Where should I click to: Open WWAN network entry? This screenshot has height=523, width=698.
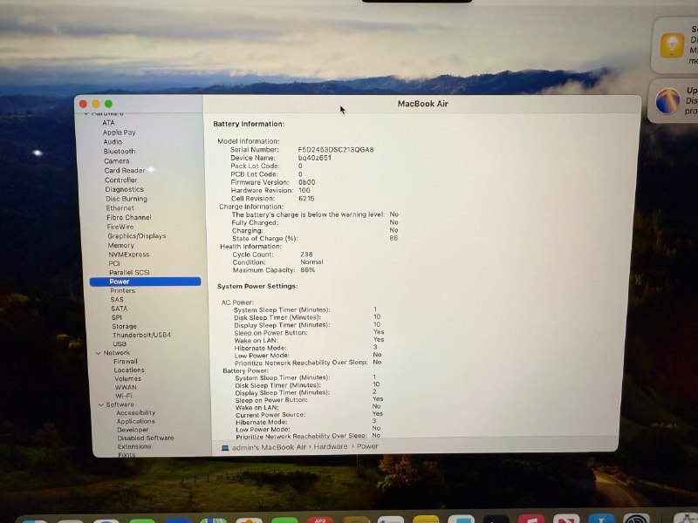[x=126, y=387]
